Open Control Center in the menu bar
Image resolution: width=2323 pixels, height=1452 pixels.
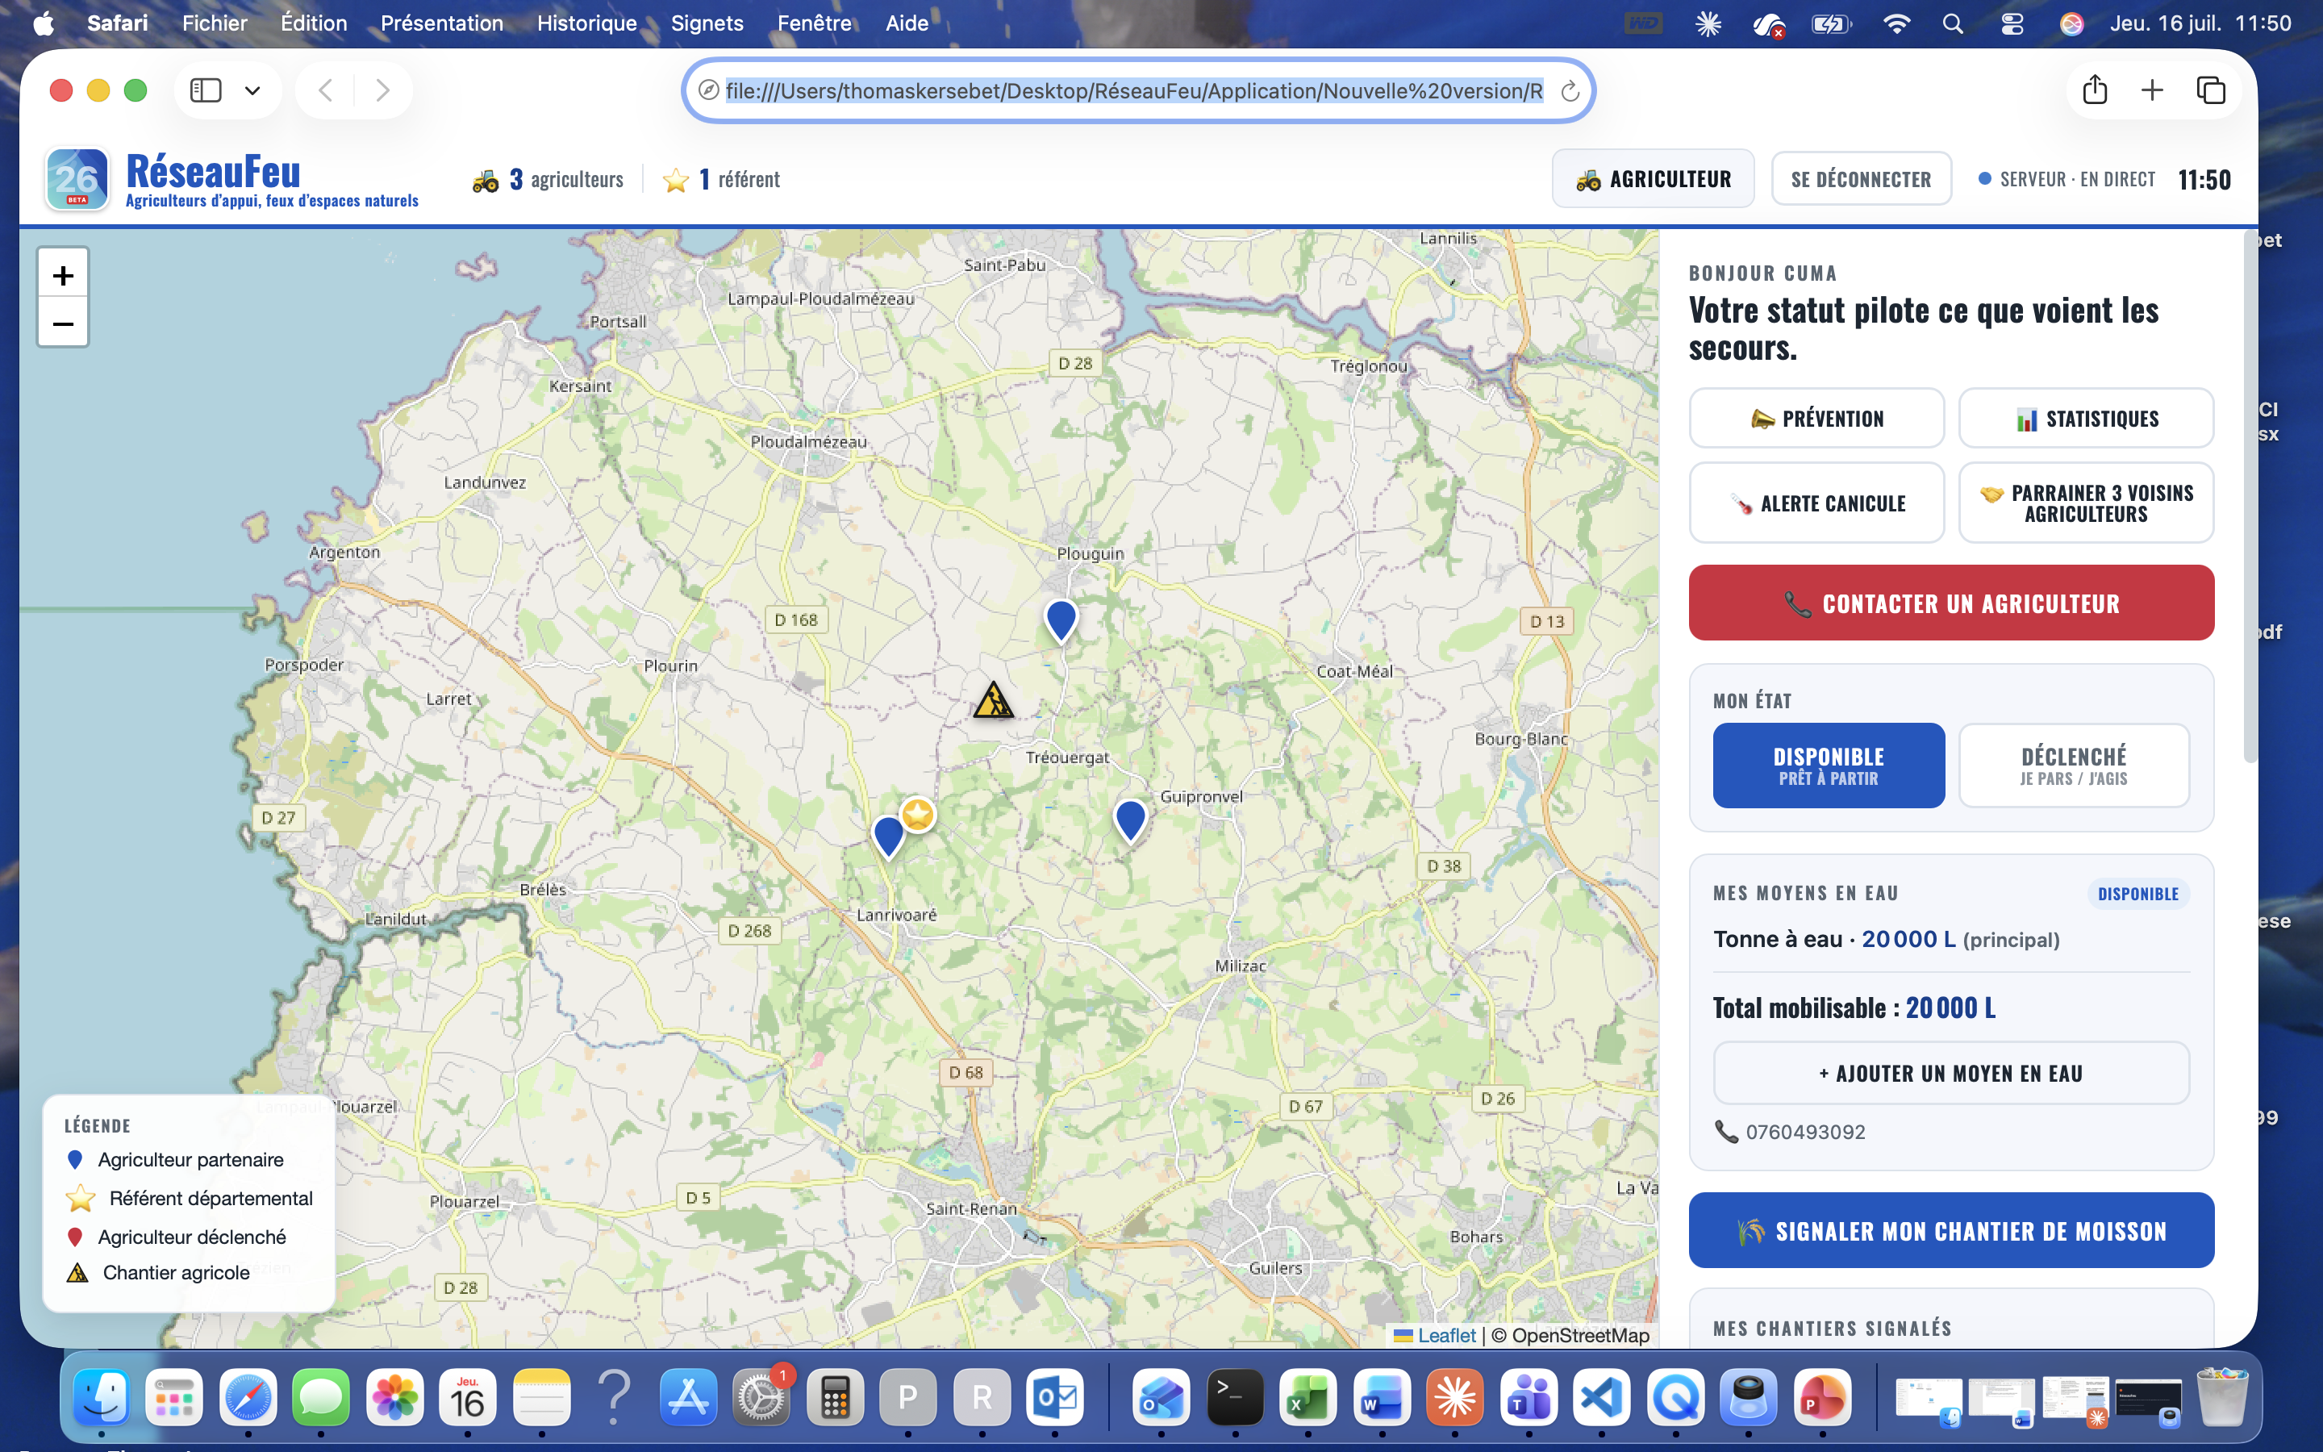(x=2012, y=23)
